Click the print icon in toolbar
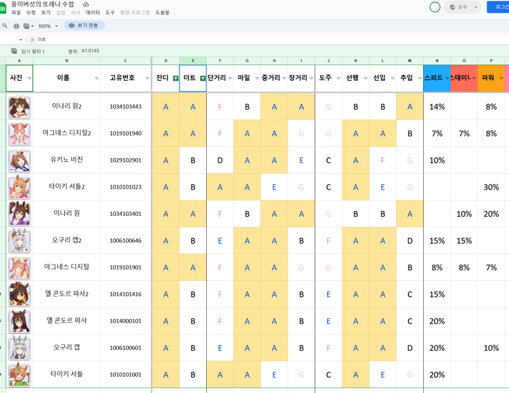The height and width of the screenshot is (393, 509). (x=17, y=26)
